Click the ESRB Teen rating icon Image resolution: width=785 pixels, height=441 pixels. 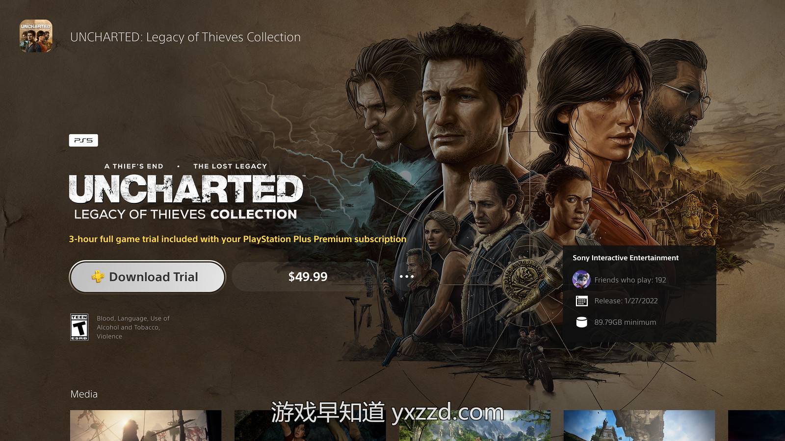(x=79, y=327)
